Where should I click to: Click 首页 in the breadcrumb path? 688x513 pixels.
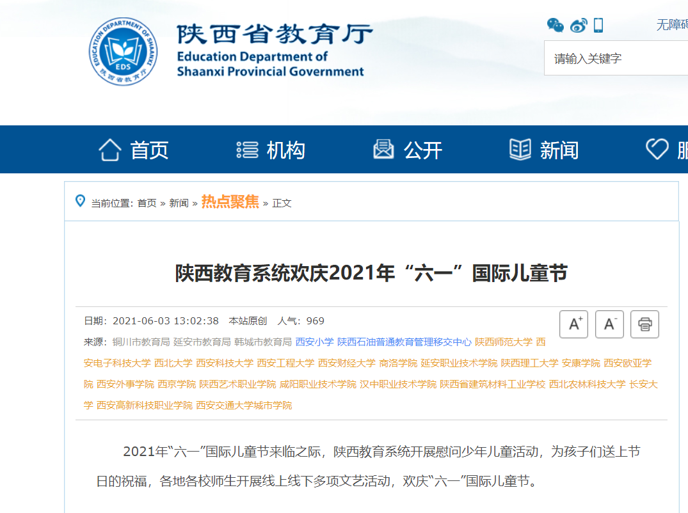coord(147,203)
